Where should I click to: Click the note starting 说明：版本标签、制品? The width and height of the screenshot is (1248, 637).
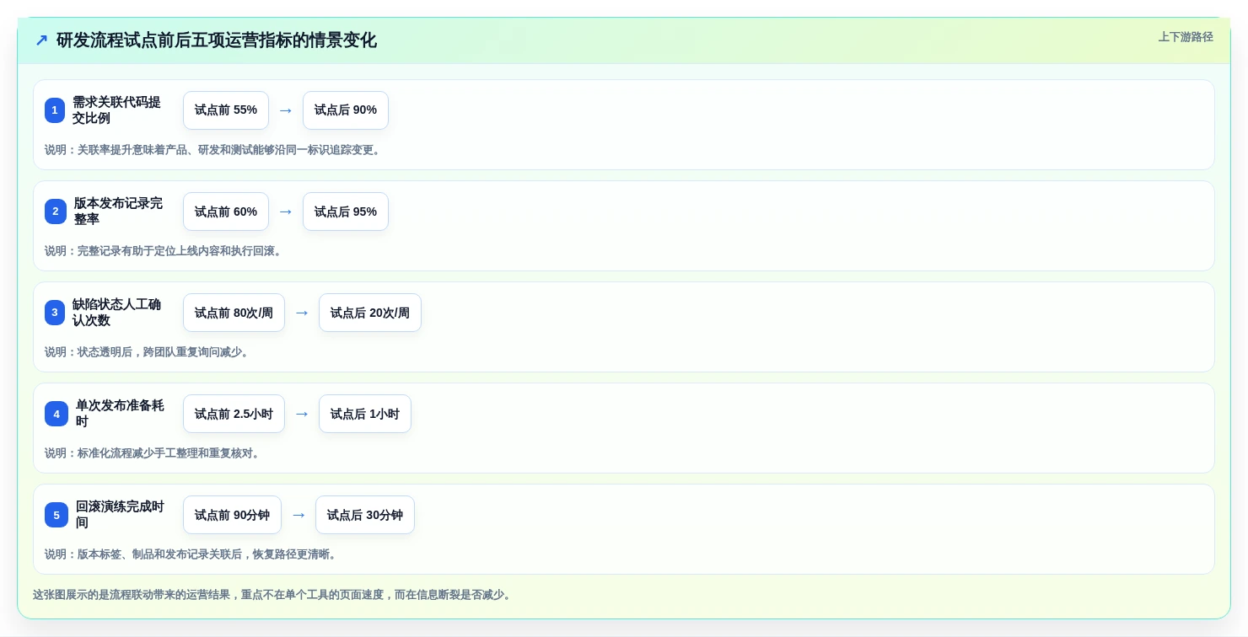(192, 554)
